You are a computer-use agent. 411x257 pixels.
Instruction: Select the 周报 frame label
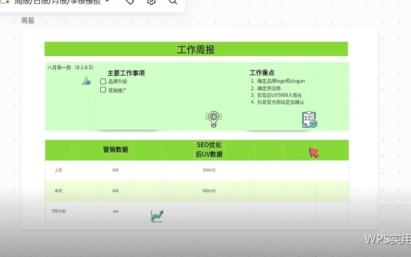coord(28,21)
